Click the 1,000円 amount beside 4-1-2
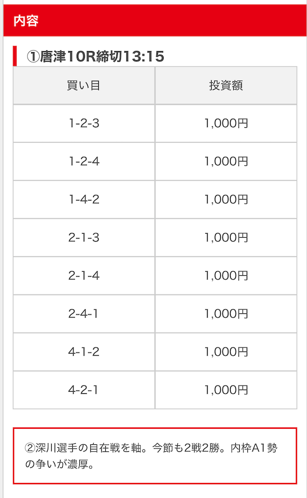The height and width of the screenshot is (498, 307). coord(226,352)
